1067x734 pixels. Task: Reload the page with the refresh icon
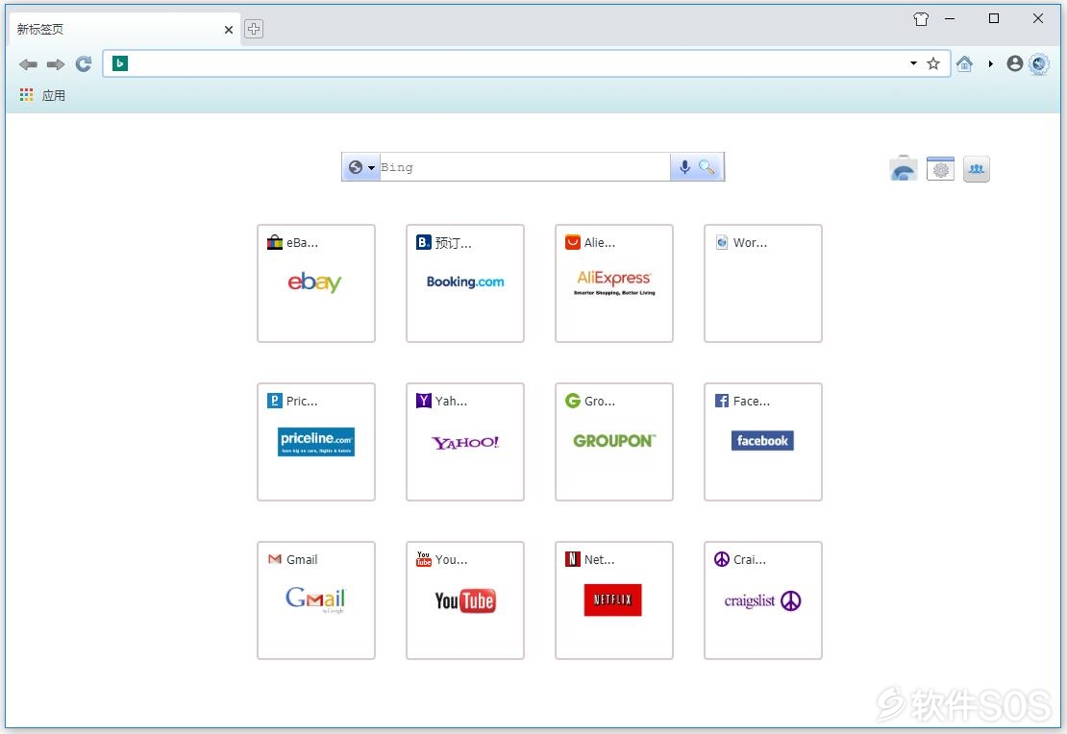(x=84, y=64)
